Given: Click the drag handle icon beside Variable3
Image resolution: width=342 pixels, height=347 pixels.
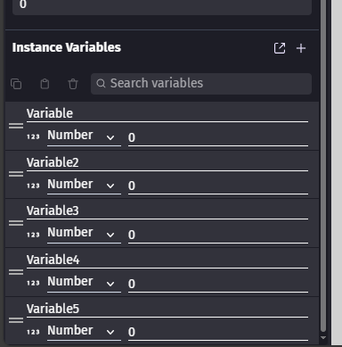Looking at the screenshot, I should [x=16, y=223].
